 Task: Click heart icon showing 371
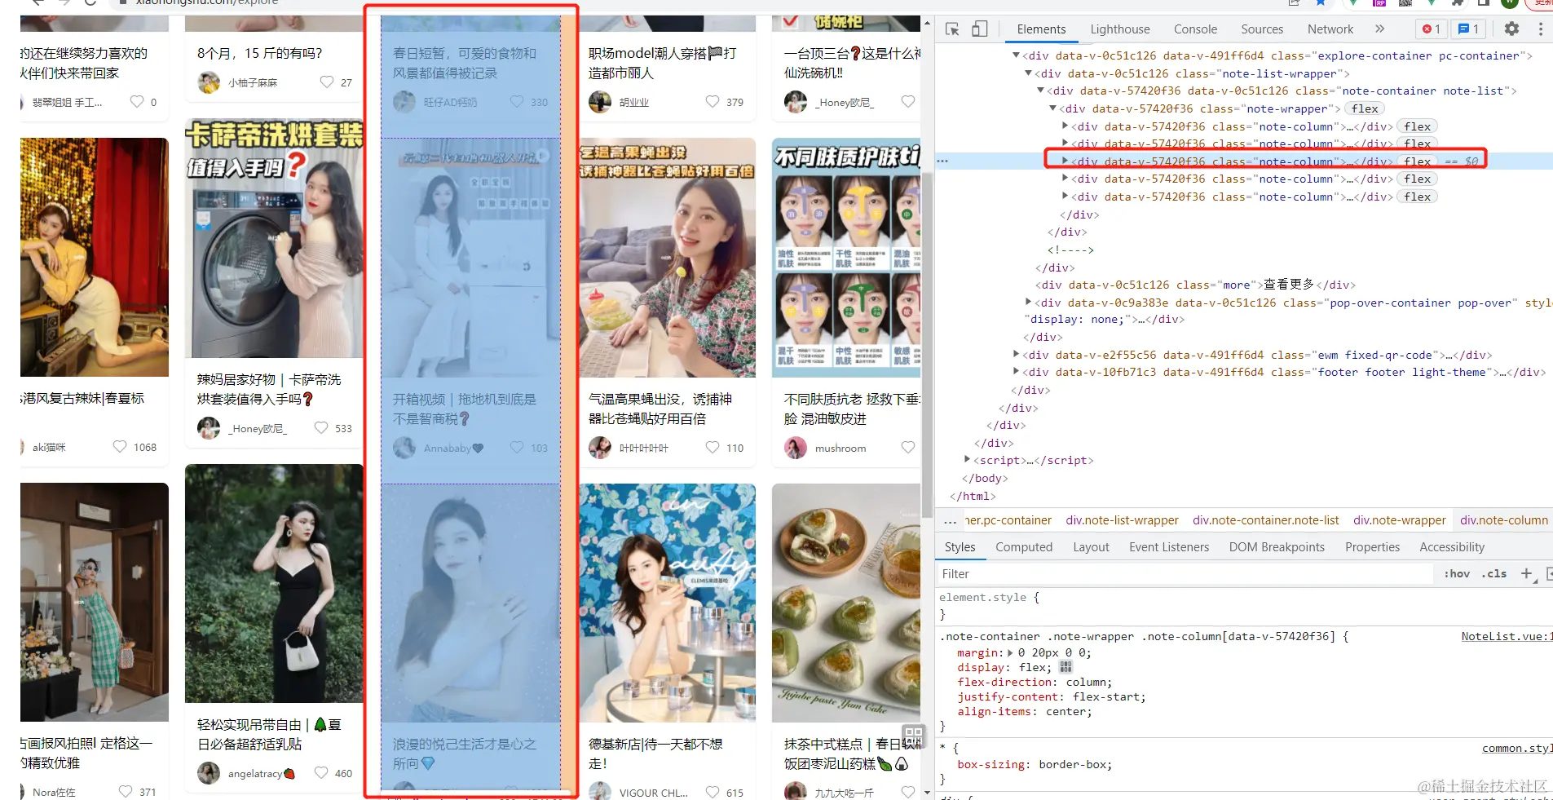click(x=126, y=791)
